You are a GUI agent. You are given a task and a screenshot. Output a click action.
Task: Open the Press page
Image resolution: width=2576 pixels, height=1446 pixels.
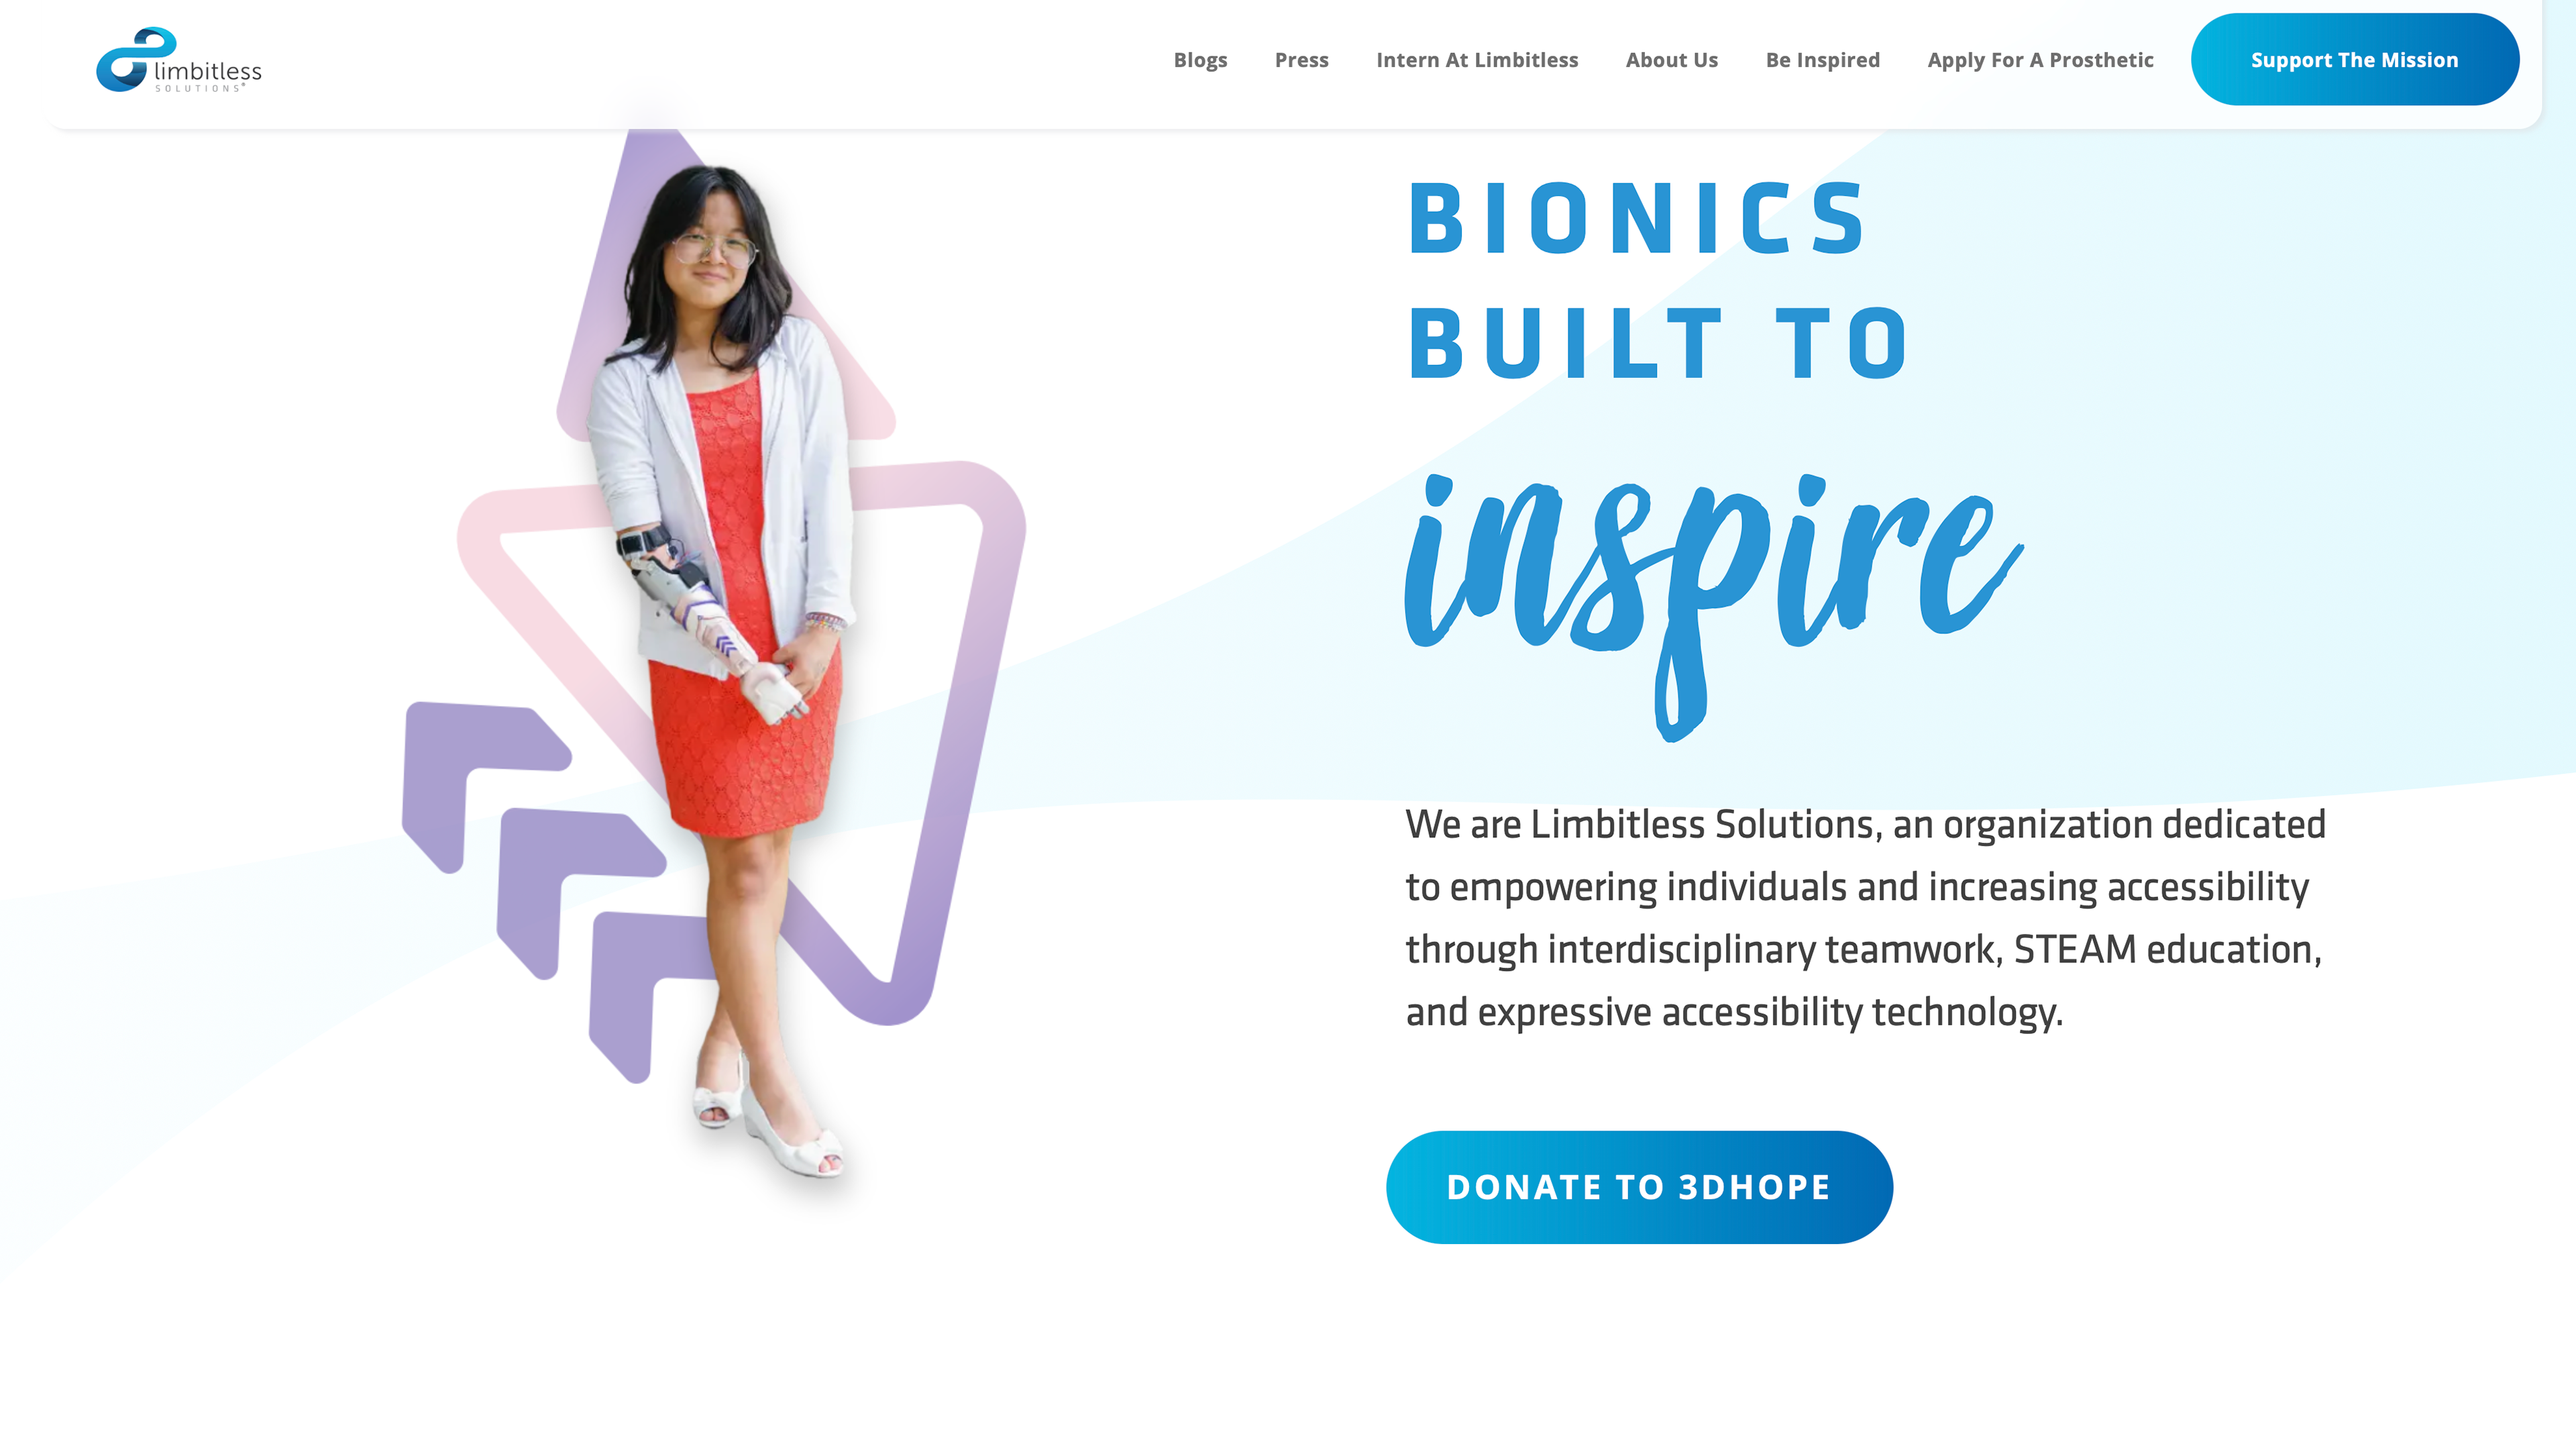point(1301,60)
